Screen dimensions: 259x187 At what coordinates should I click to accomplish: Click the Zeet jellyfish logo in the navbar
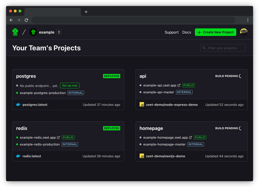15,32
